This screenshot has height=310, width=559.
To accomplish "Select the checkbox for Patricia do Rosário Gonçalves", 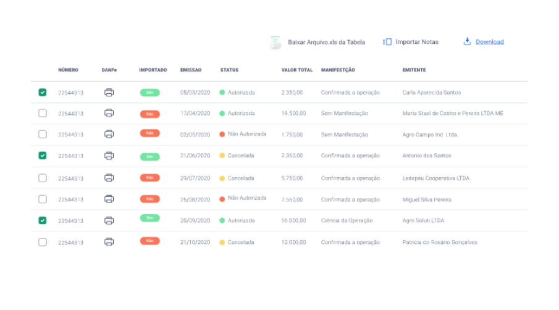I will (42, 242).
